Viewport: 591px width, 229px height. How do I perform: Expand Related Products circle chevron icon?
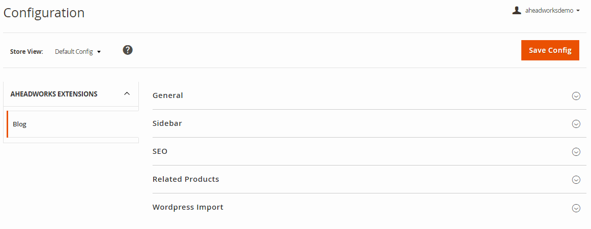pyautogui.click(x=576, y=180)
